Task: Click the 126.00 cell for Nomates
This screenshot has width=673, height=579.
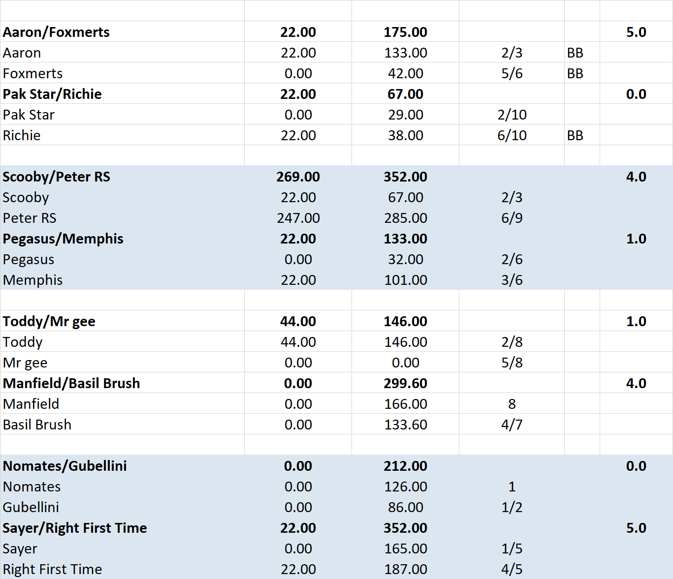Action: tap(405, 487)
